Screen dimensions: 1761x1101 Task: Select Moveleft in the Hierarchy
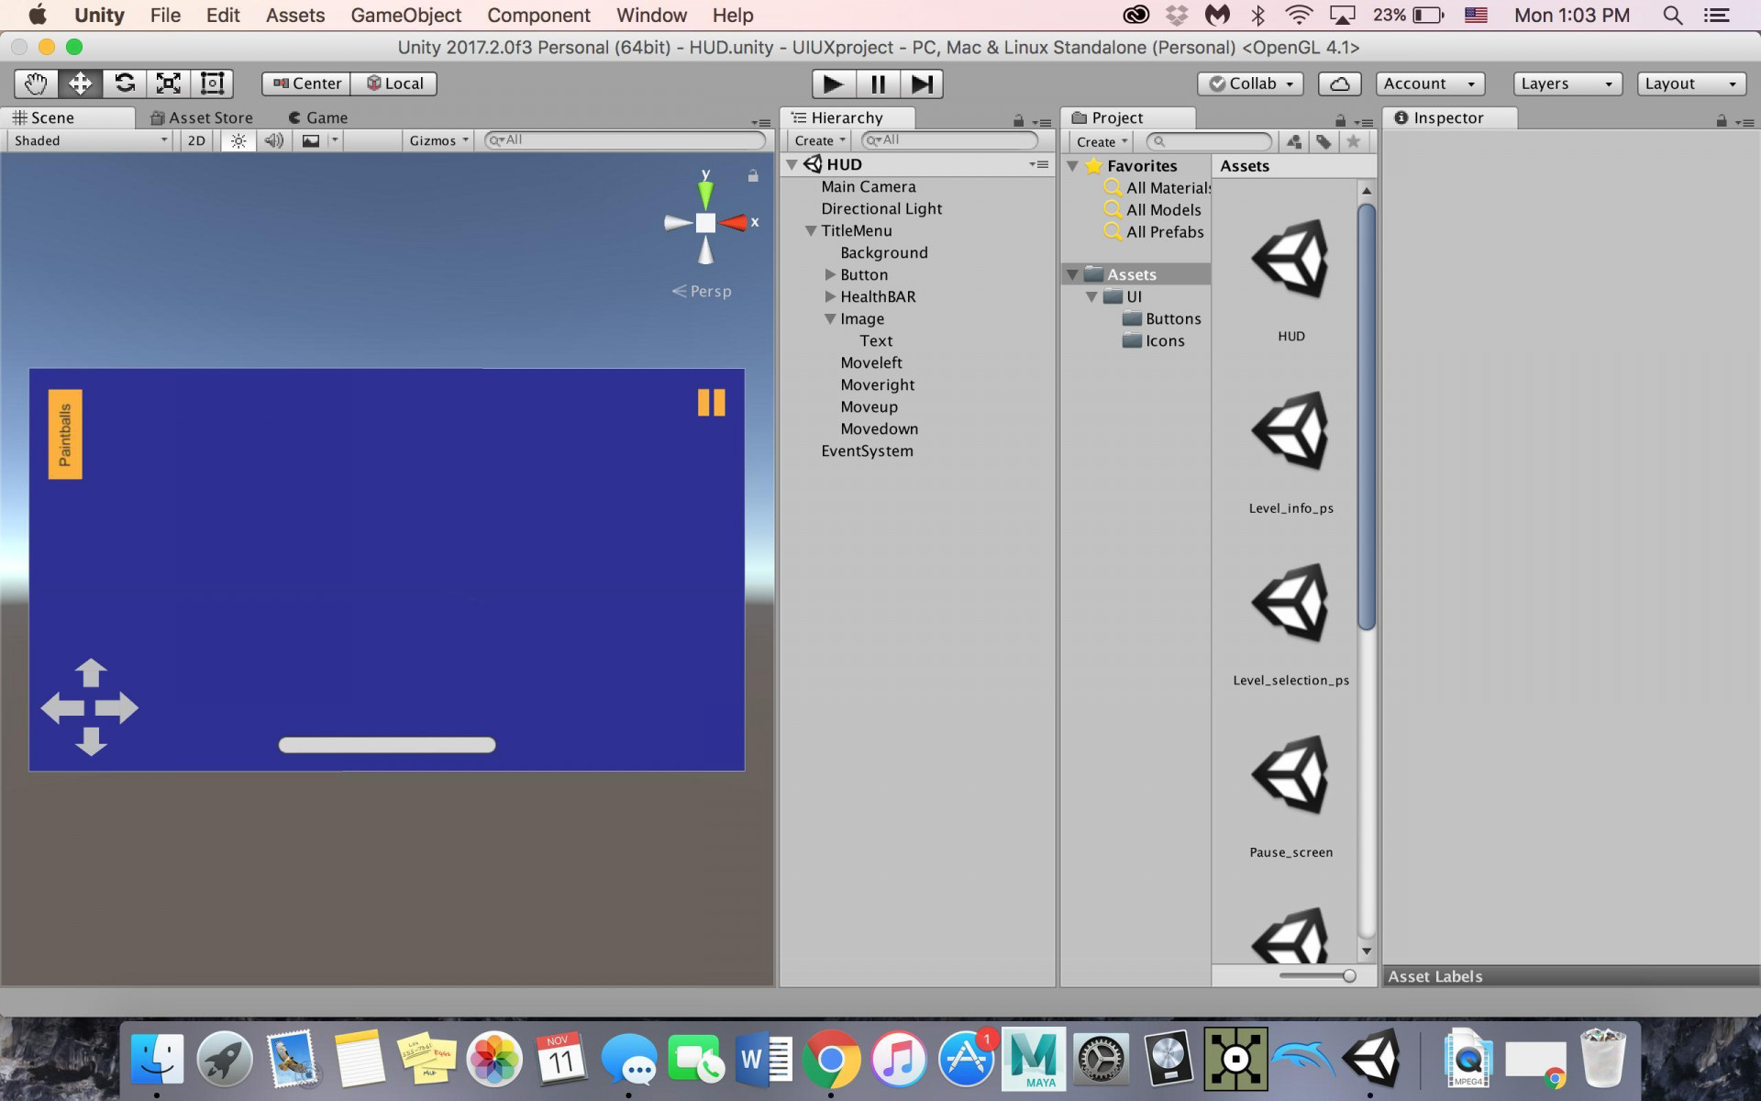[x=871, y=362]
